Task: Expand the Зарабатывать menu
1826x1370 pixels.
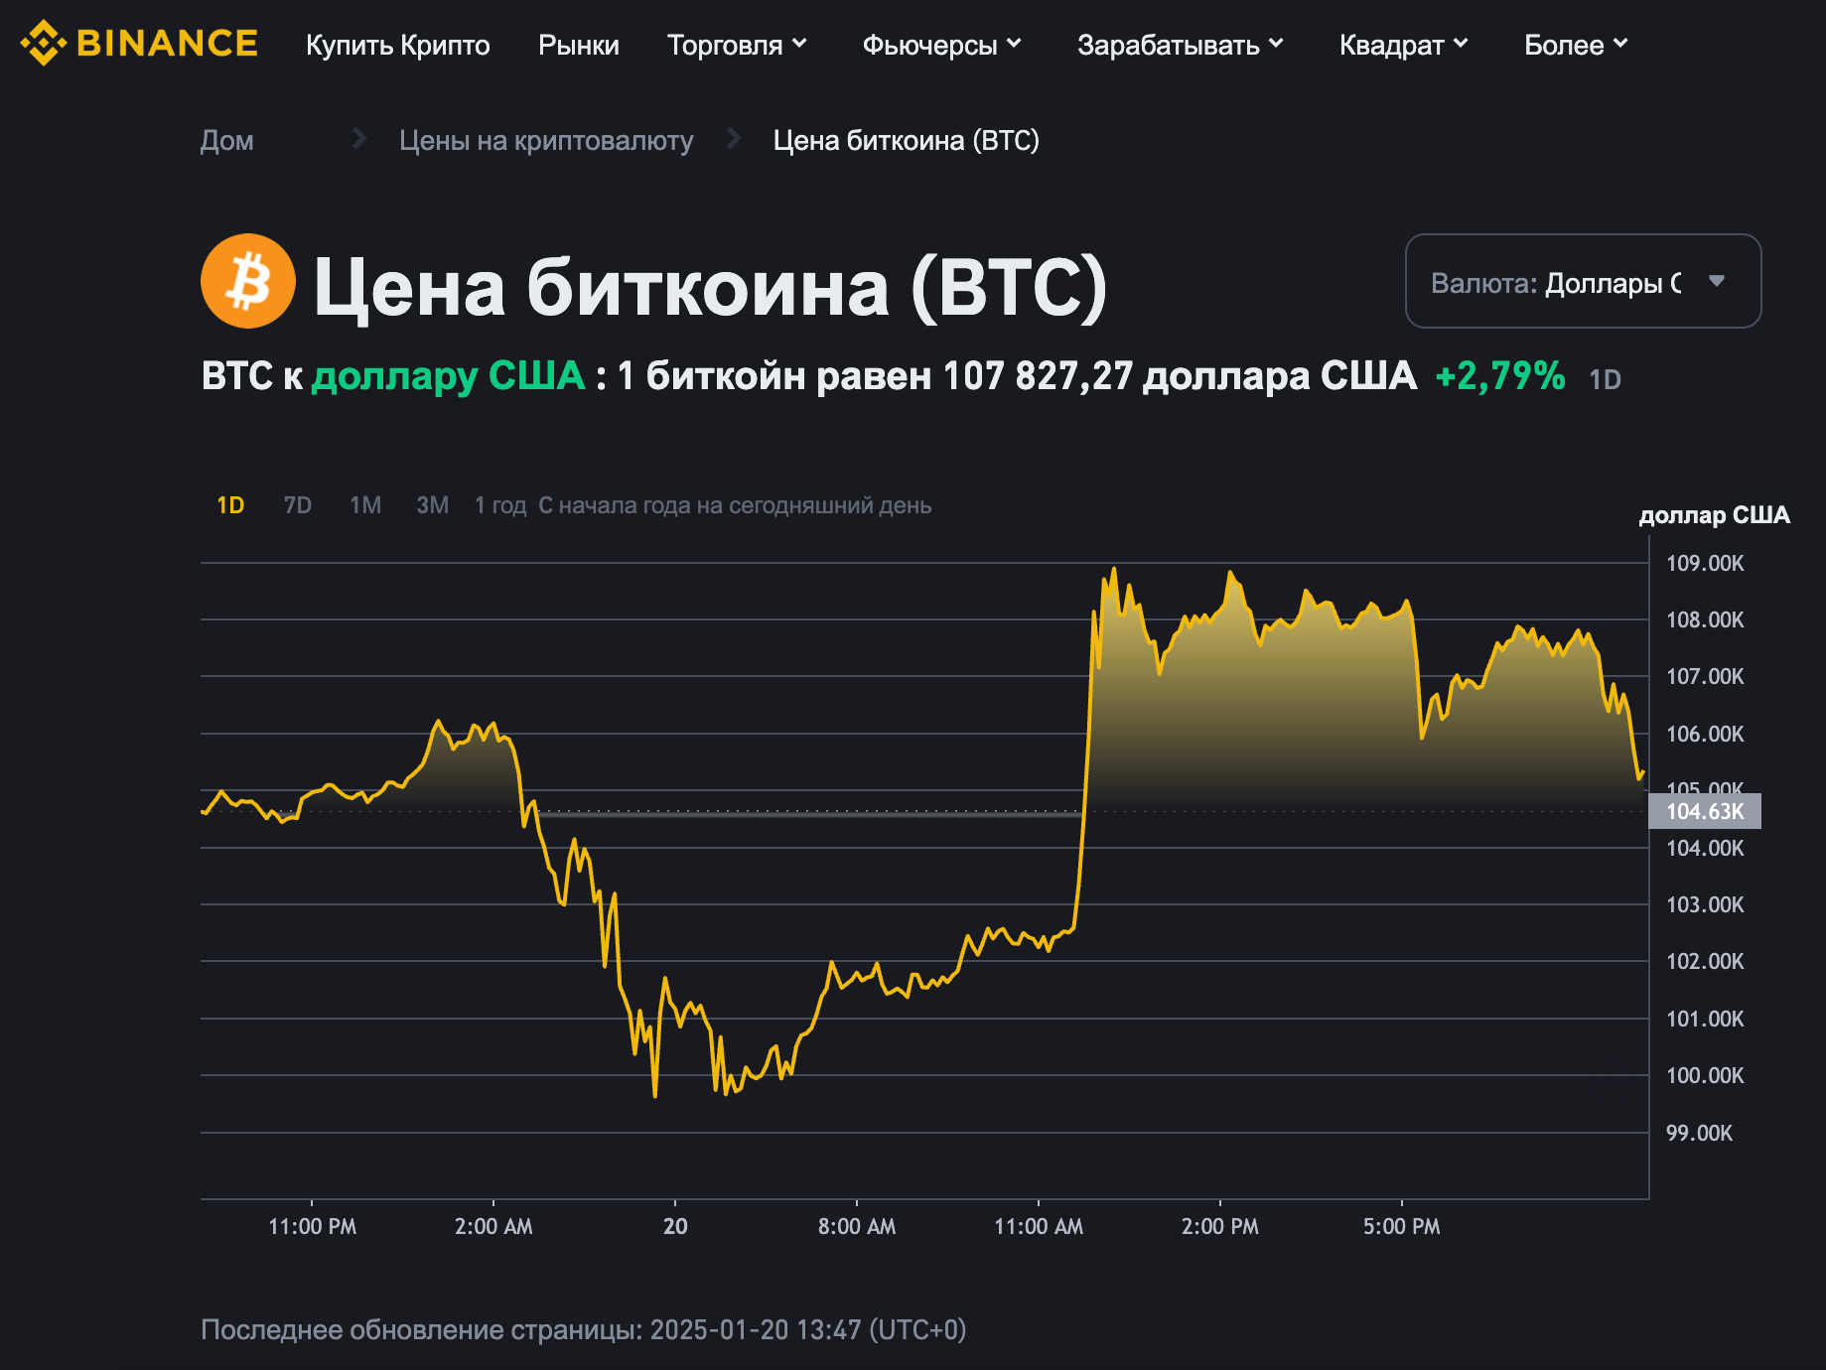Action: pyautogui.click(x=1181, y=45)
